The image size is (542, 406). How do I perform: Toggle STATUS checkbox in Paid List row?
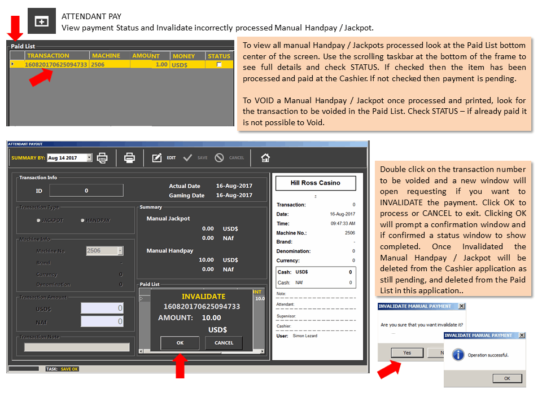219,64
